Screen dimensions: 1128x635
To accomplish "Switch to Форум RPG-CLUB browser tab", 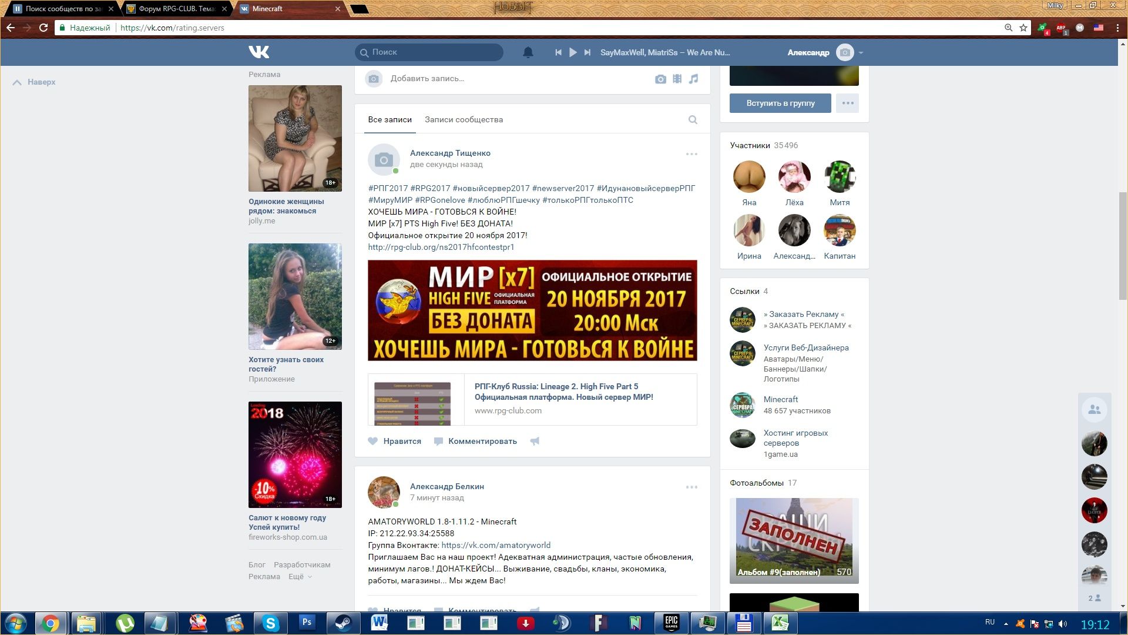I will coord(176,9).
